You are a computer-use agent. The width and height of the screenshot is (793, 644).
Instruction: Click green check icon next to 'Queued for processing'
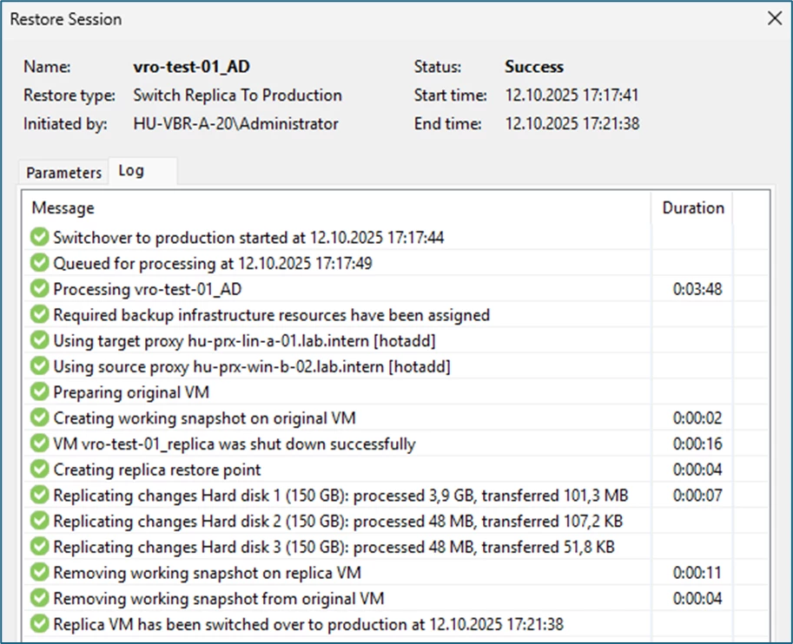pos(40,263)
